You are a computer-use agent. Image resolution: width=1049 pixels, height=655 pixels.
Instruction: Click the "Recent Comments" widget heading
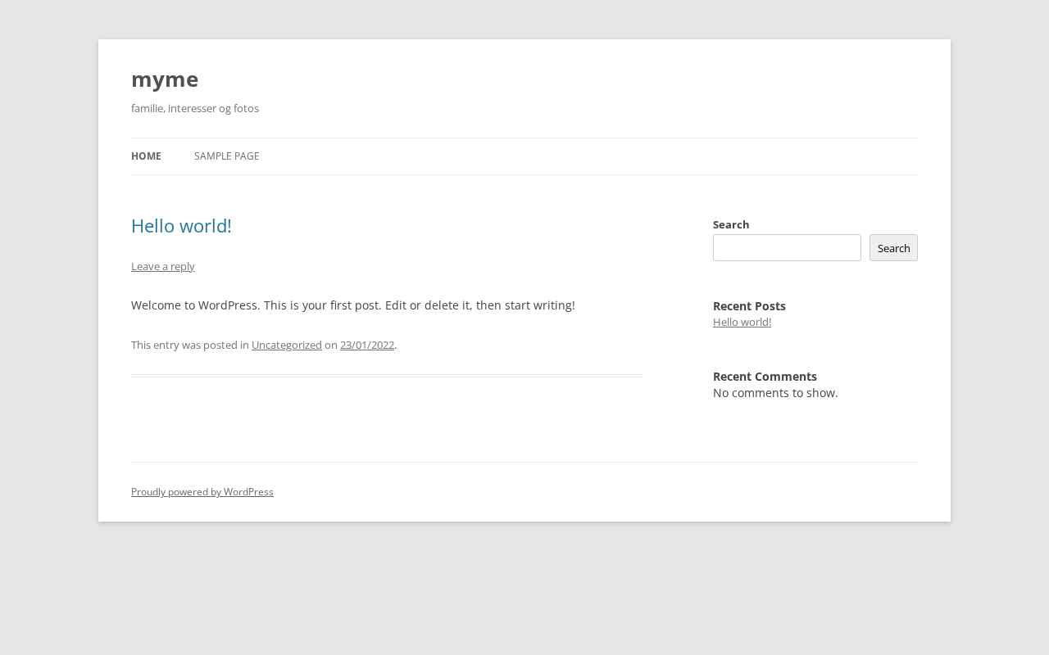pos(765,377)
